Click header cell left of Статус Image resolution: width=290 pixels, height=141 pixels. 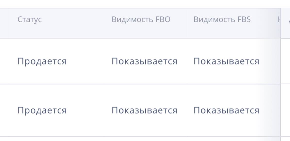[5, 23]
